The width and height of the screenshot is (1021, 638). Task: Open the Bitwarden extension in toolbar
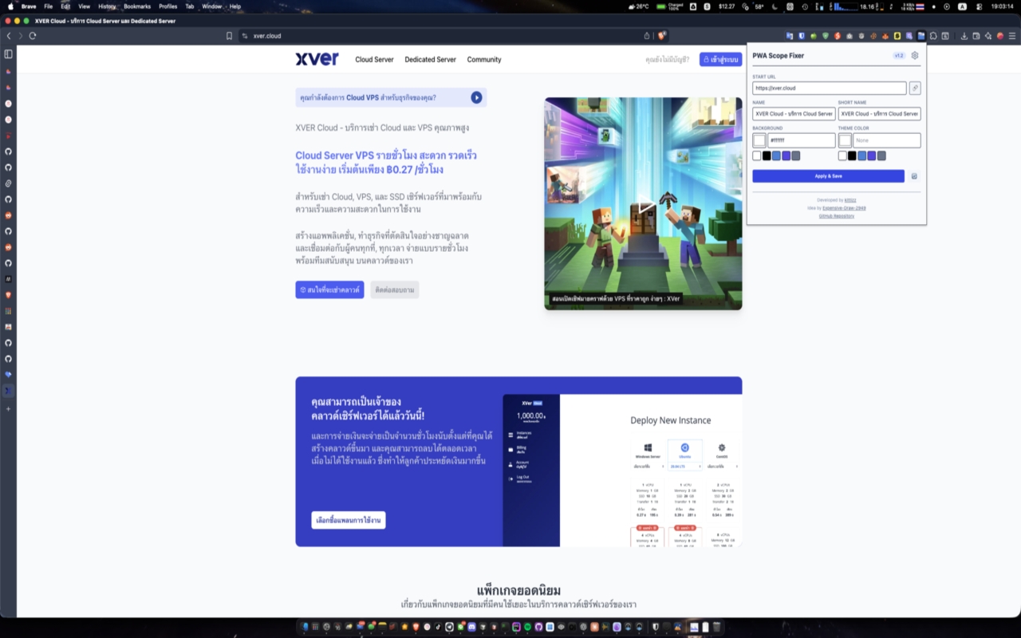[802, 36]
